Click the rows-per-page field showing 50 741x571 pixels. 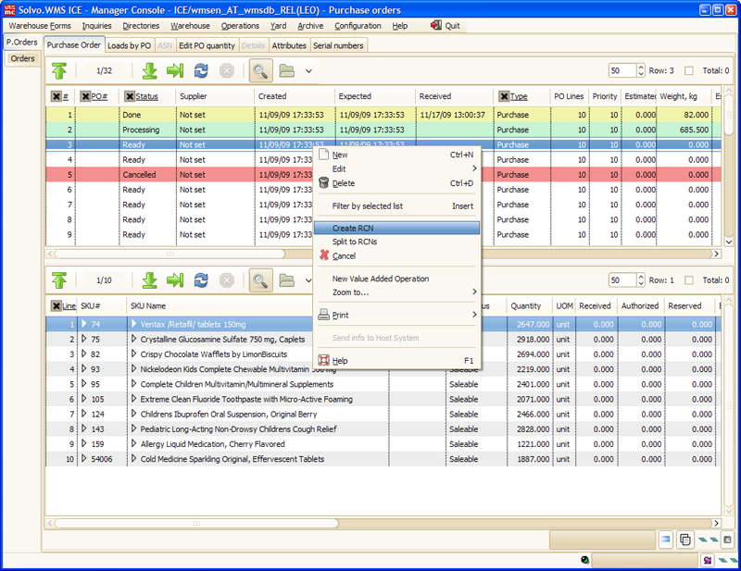(621, 70)
